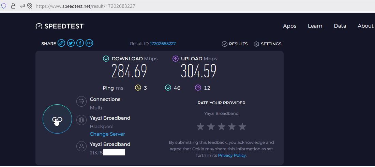Open the site permissions icon

point(23,6)
